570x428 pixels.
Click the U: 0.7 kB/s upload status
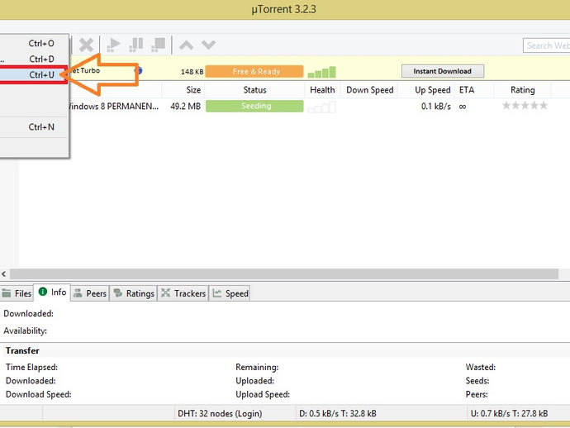click(x=509, y=413)
